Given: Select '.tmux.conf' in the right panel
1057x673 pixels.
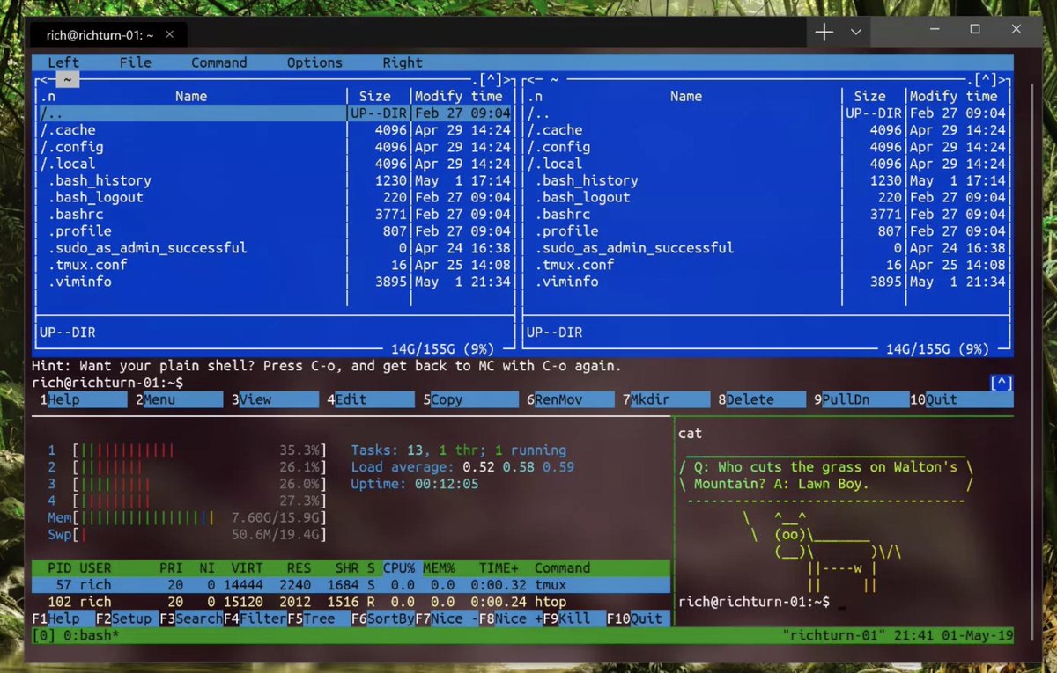Looking at the screenshot, I should pos(766,265).
